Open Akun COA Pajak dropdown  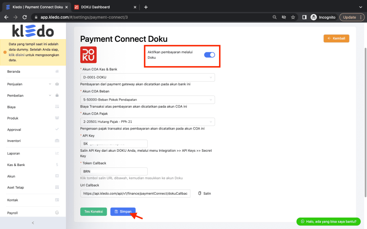(x=147, y=122)
